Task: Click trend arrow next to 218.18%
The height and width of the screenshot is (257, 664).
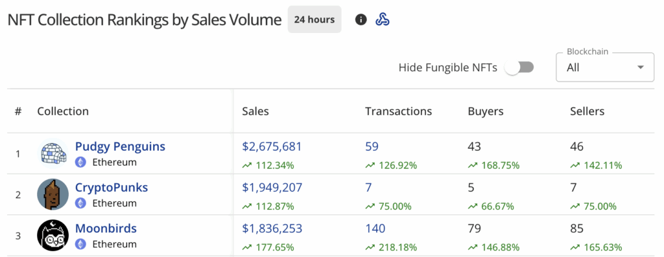Action: point(370,247)
